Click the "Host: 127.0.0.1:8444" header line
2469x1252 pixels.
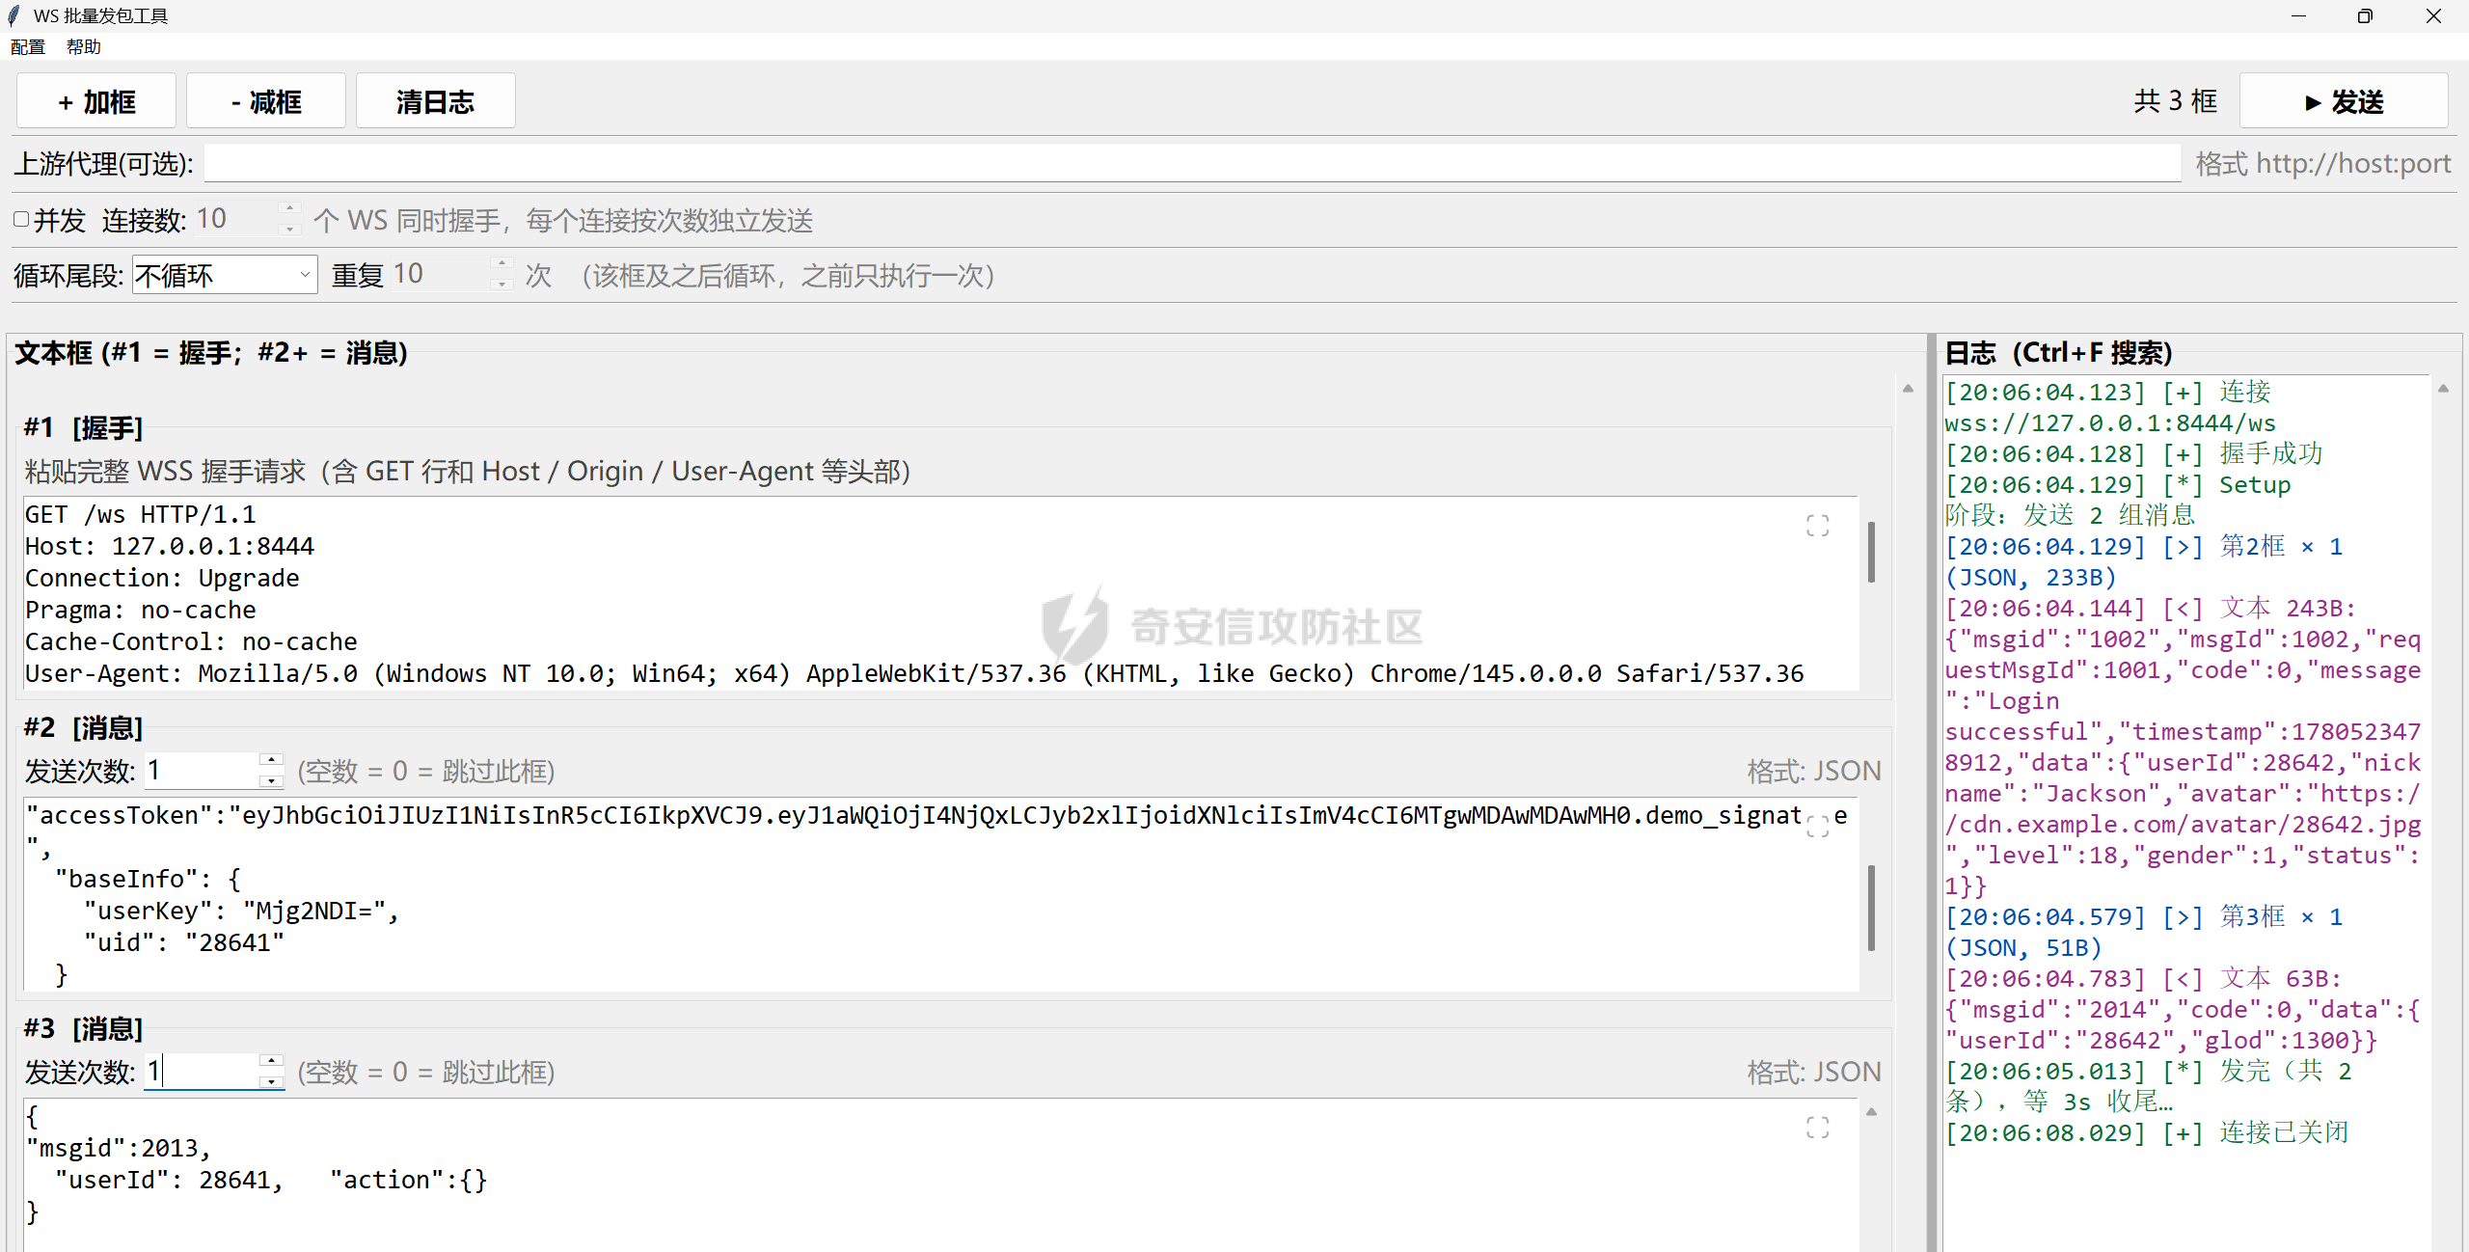(x=170, y=546)
